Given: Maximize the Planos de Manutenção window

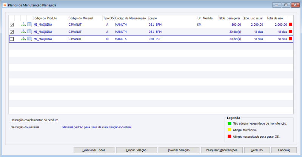Looking at the screenshot, I should coord(286,5).
